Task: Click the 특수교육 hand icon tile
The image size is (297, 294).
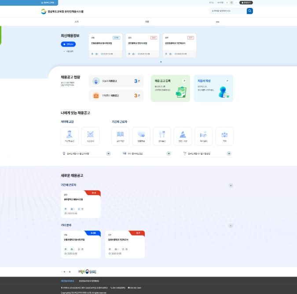Action: [204, 136]
